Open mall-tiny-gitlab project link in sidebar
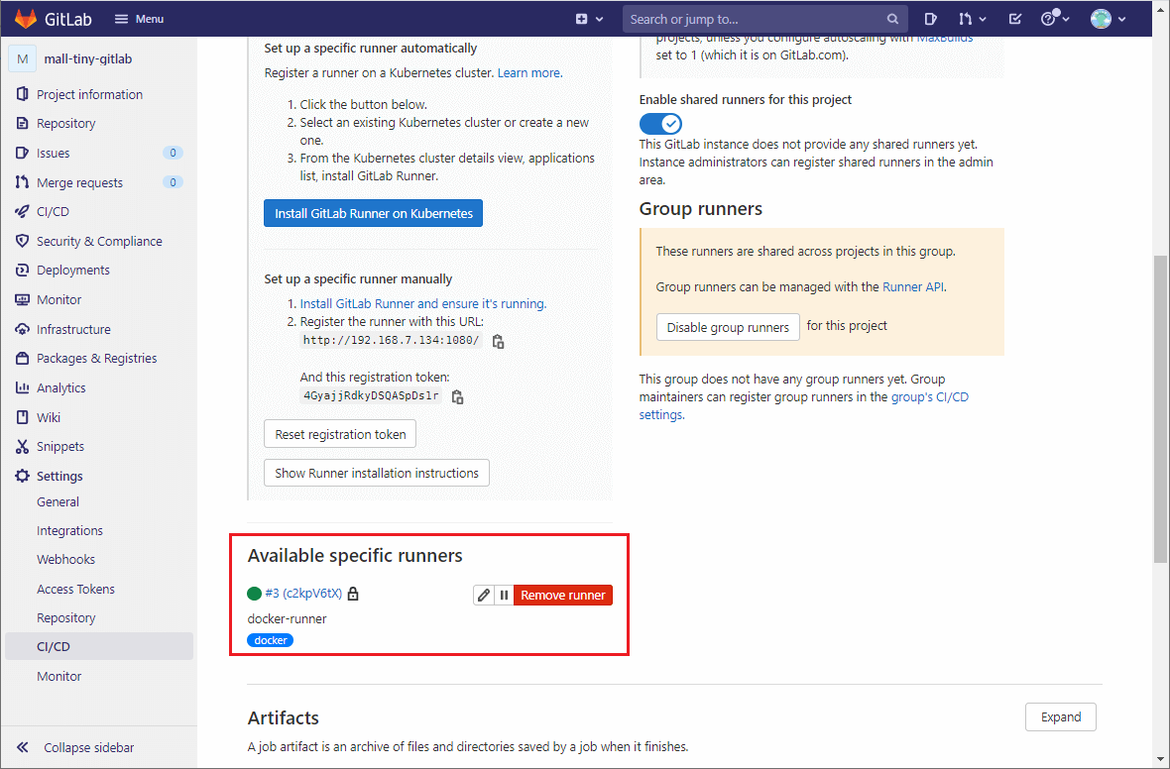 [x=88, y=58]
